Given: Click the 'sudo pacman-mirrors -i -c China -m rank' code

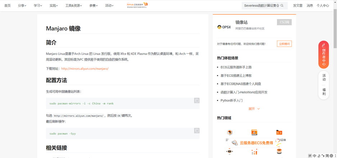Looking at the screenshot, I should [81, 103].
